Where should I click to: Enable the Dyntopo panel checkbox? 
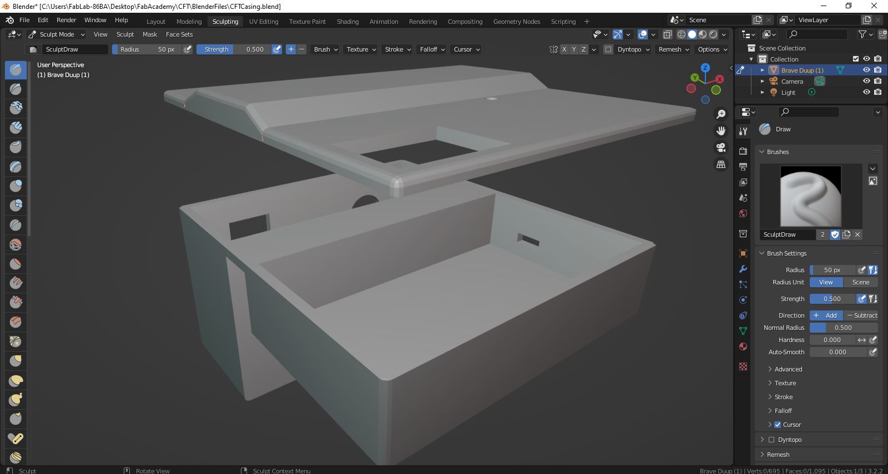coord(771,440)
